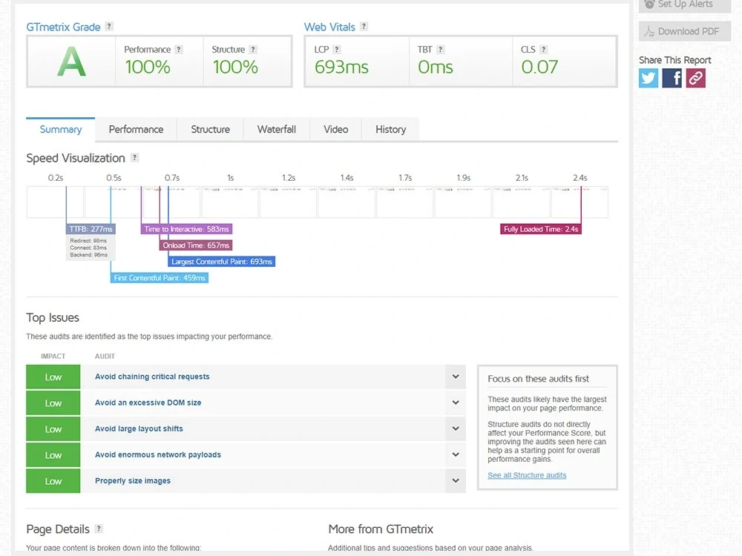Go to the History tab

click(391, 130)
